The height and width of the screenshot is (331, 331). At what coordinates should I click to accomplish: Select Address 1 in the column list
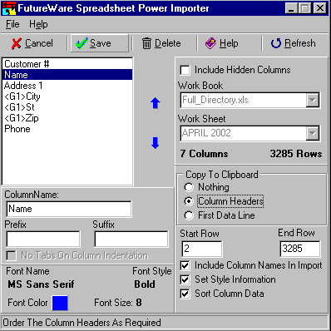[x=67, y=86]
